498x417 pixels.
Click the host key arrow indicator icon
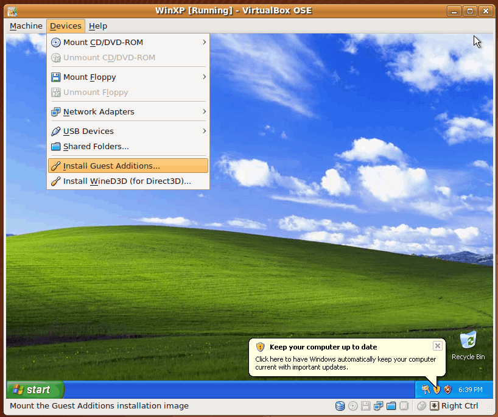pyautogui.click(x=434, y=406)
